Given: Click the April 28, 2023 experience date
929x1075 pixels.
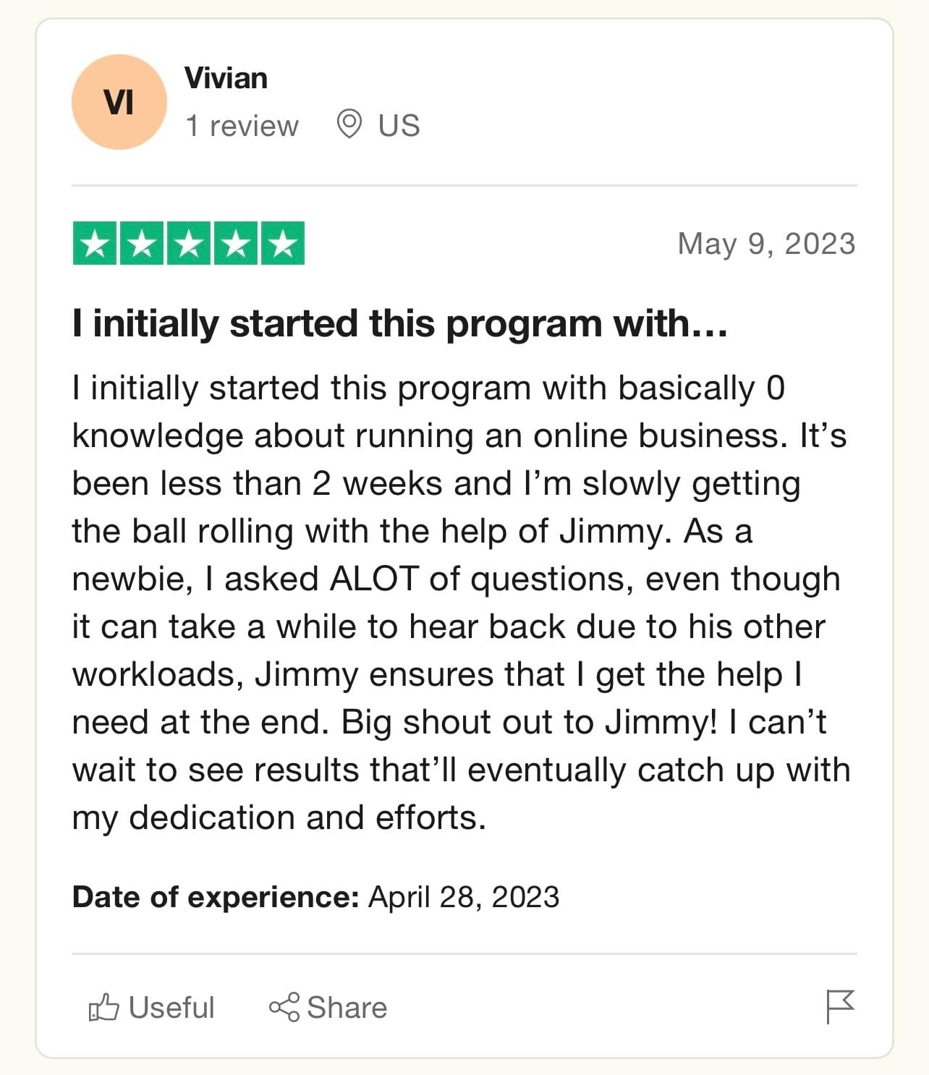Looking at the screenshot, I should pos(464,897).
